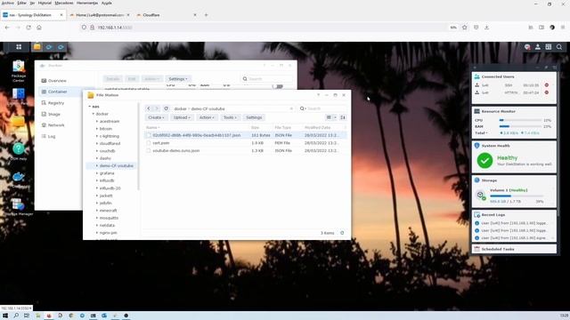Refresh item count at File Station footer
This screenshot has height=320, width=570.
point(342,233)
